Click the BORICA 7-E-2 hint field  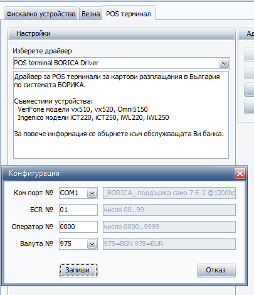(x=169, y=193)
